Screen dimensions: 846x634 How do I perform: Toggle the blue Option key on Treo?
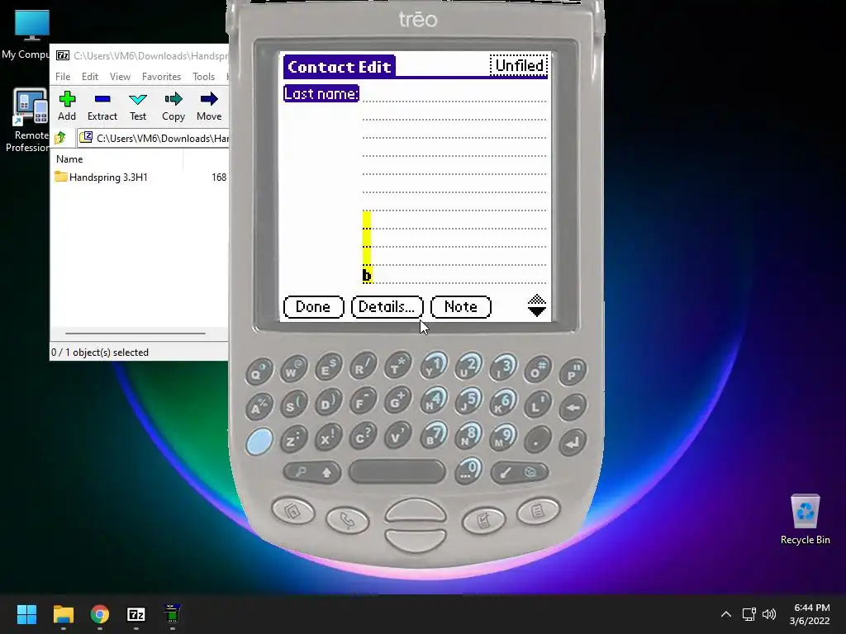click(x=259, y=441)
